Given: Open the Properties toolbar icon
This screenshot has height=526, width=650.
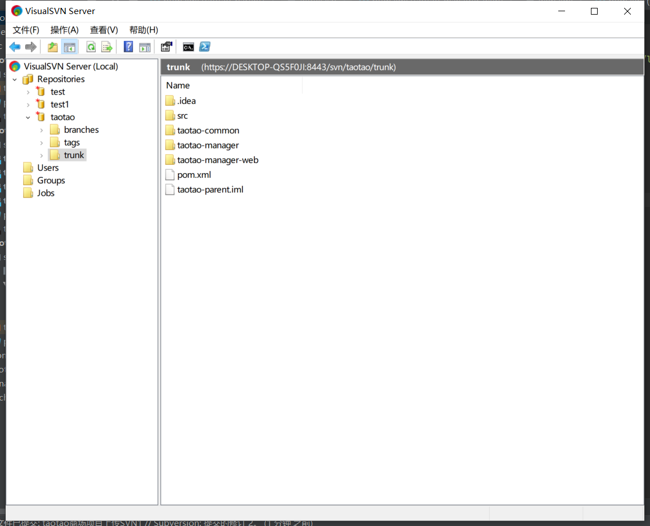Looking at the screenshot, I should pyautogui.click(x=167, y=47).
